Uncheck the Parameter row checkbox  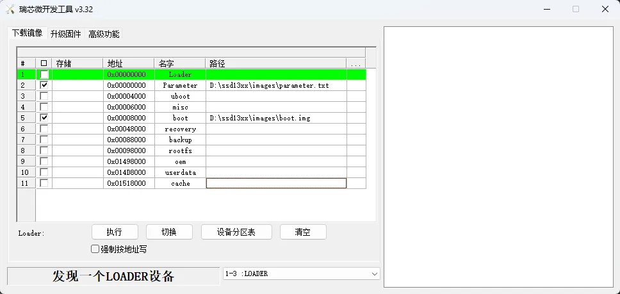click(44, 85)
